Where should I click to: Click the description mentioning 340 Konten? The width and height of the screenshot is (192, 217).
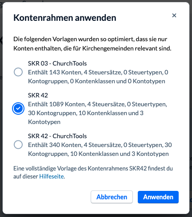coord(100,149)
